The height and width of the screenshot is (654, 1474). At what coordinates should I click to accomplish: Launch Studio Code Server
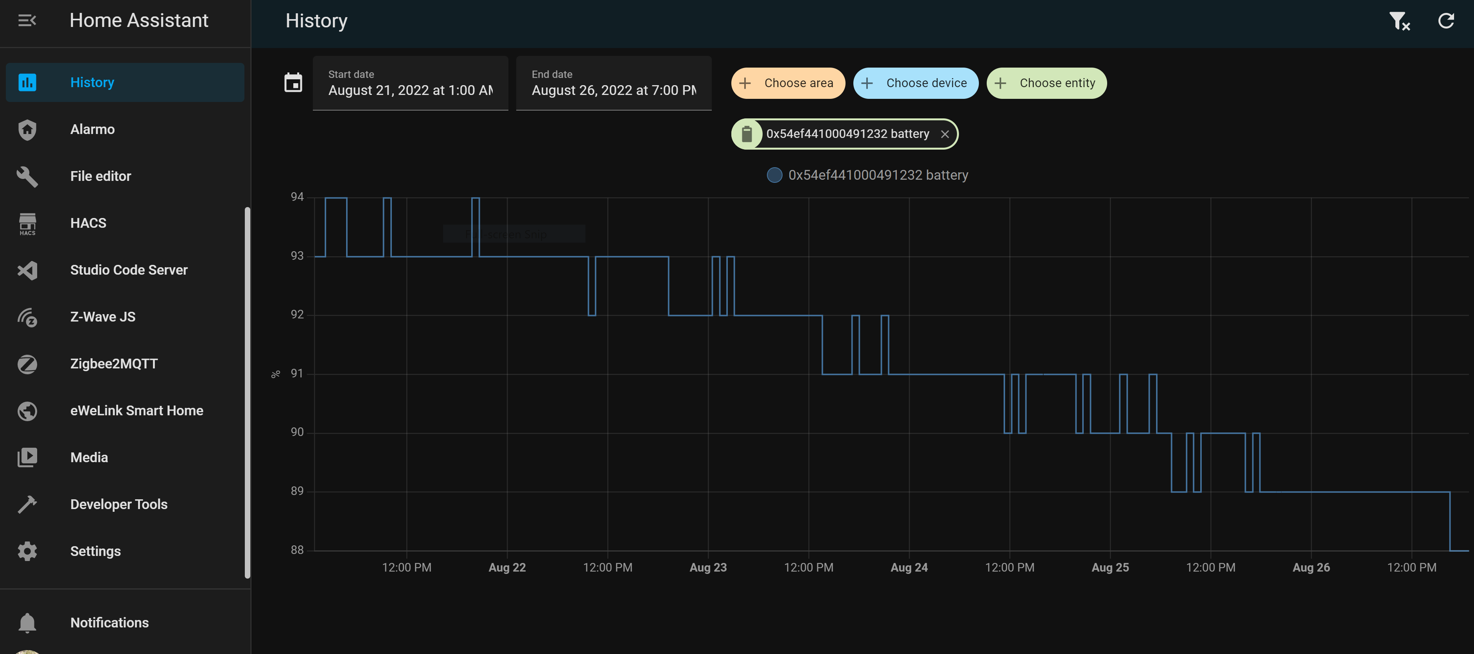tap(128, 270)
